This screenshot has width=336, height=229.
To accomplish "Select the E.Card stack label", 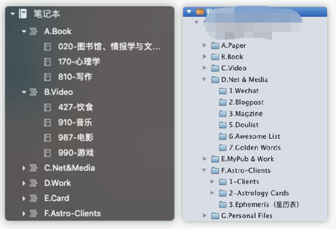I will tap(57, 199).
